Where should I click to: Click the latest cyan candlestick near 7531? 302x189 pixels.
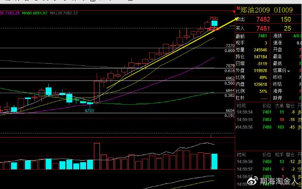(214, 24)
